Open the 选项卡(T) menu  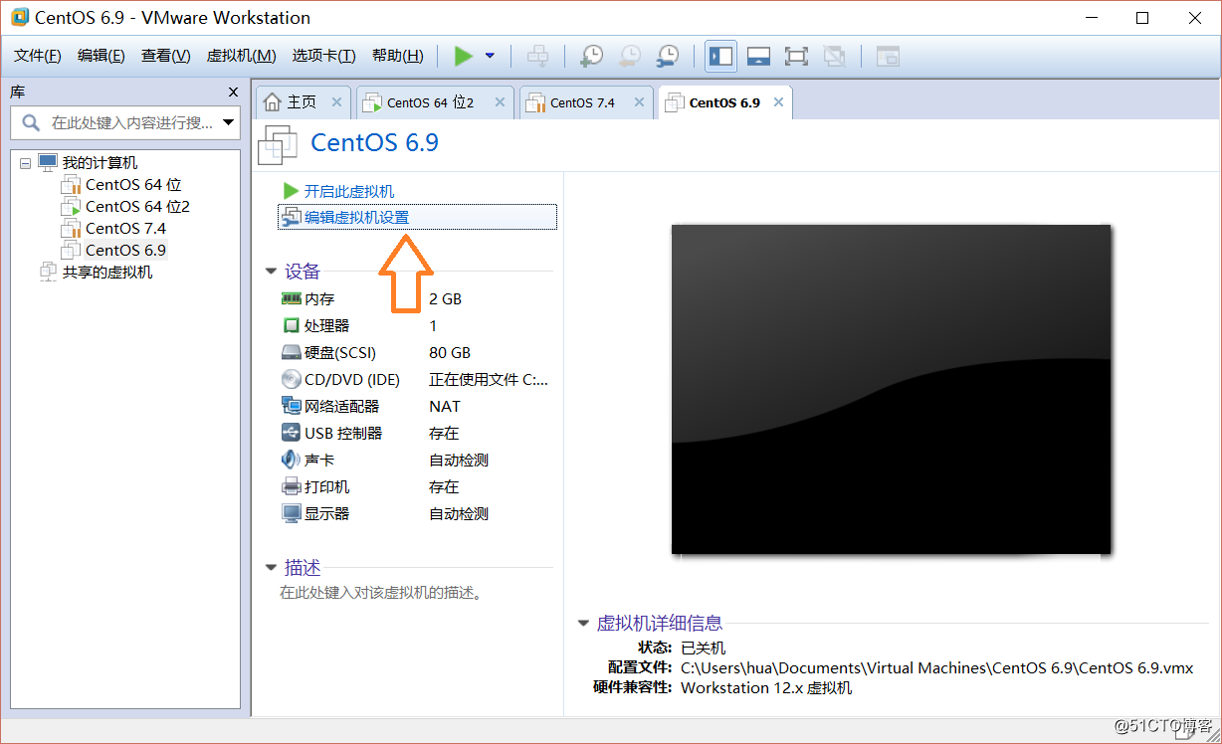[x=323, y=56]
